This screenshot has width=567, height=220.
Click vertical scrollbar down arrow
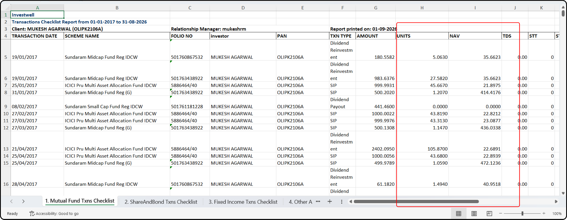(x=563, y=193)
